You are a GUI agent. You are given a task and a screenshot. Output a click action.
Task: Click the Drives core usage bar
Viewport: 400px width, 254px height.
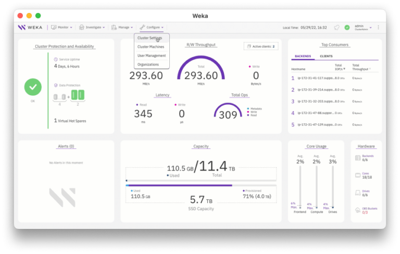coord(333,187)
